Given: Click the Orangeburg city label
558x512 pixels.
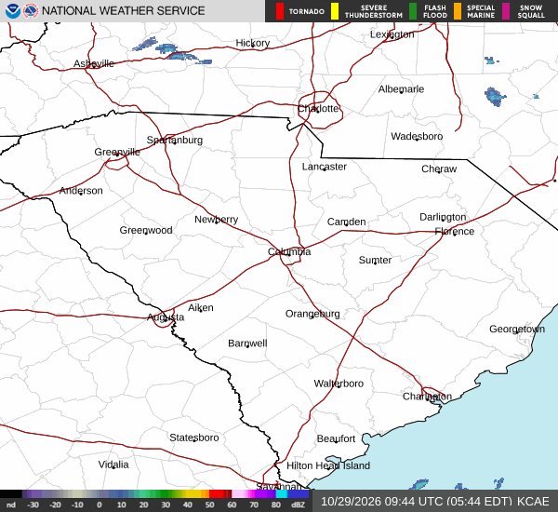Looking at the screenshot, I should [x=312, y=314].
